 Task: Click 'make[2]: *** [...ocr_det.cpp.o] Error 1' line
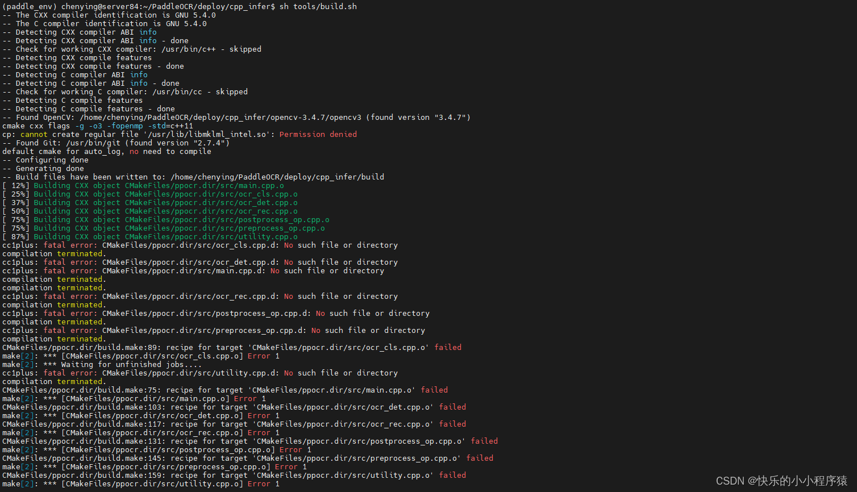[x=141, y=415]
